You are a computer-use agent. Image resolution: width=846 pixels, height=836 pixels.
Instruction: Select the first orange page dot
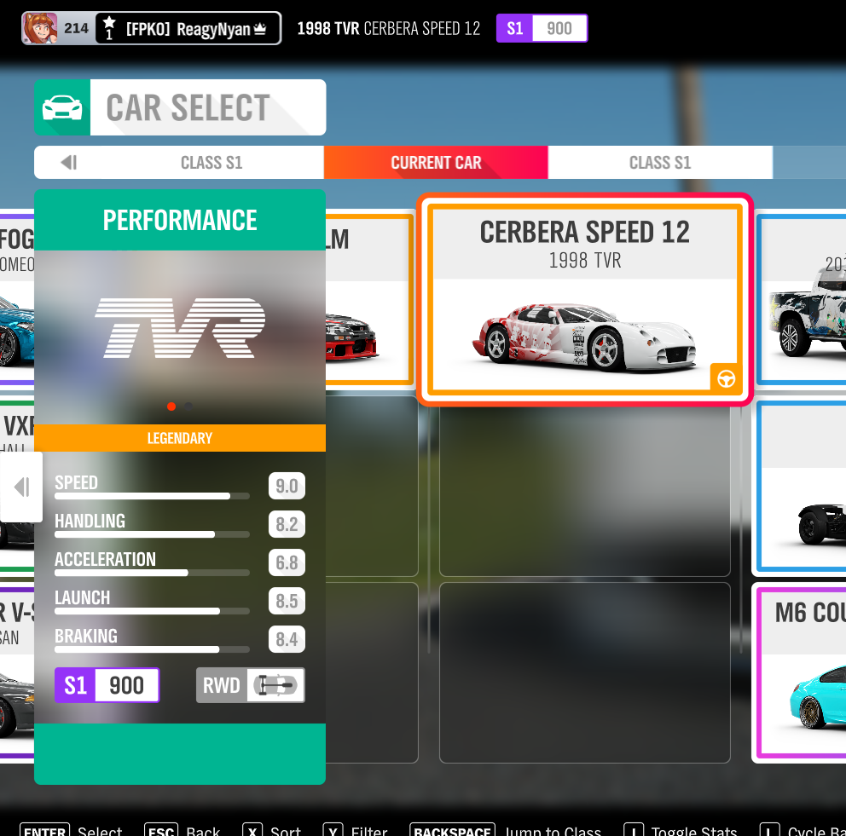coord(171,406)
